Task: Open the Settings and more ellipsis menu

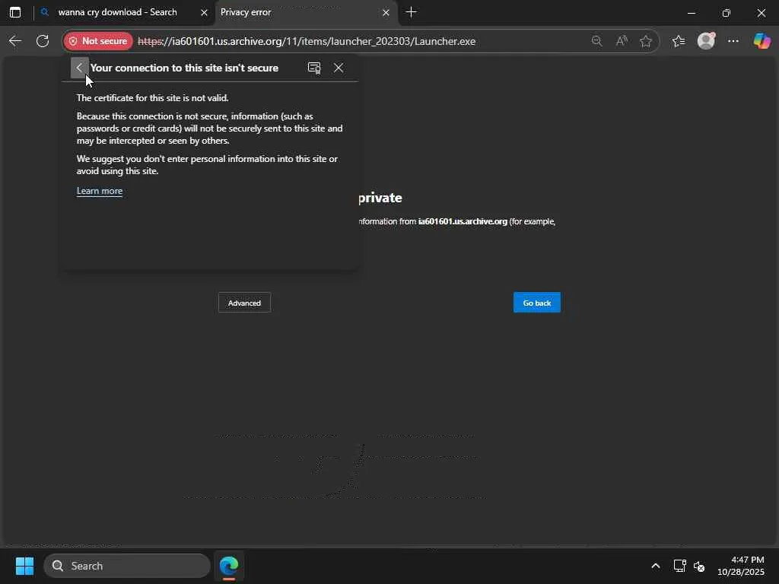Action: [x=733, y=41]
